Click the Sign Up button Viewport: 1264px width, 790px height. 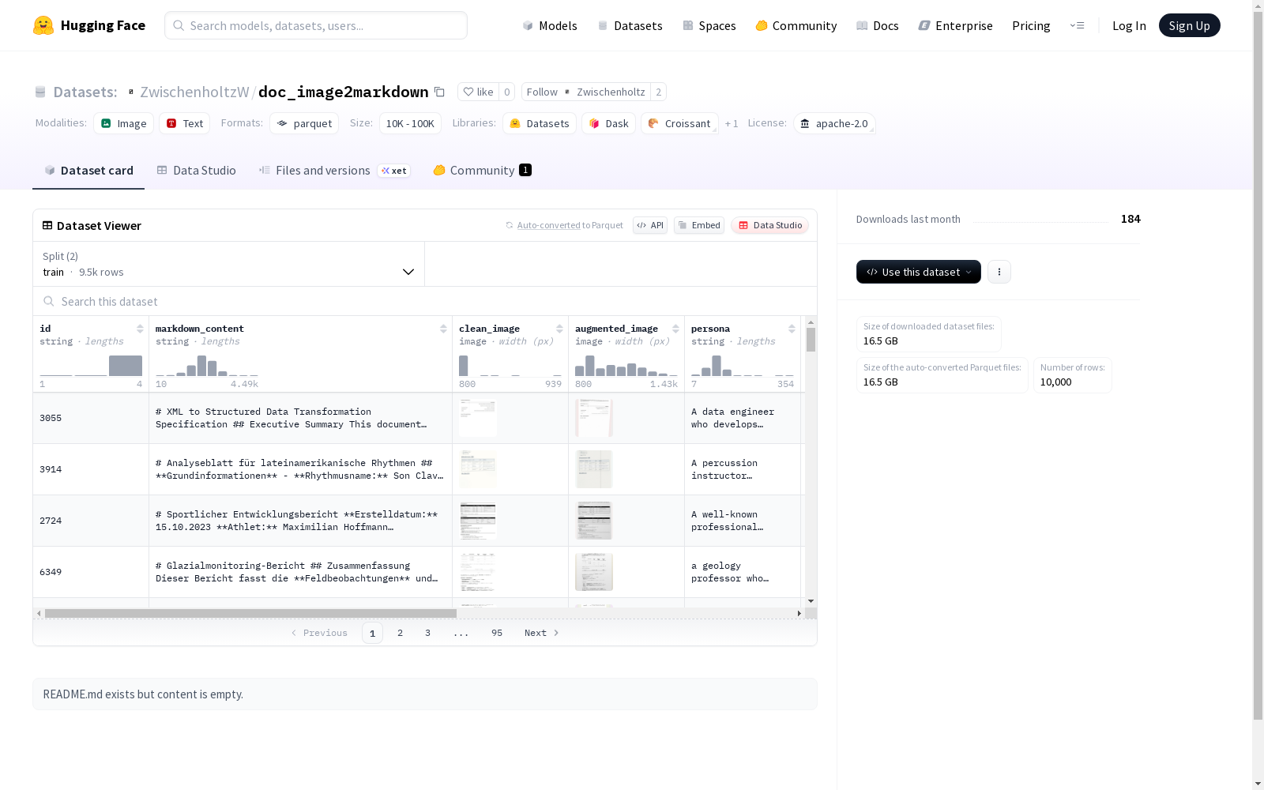(1189, 25)
